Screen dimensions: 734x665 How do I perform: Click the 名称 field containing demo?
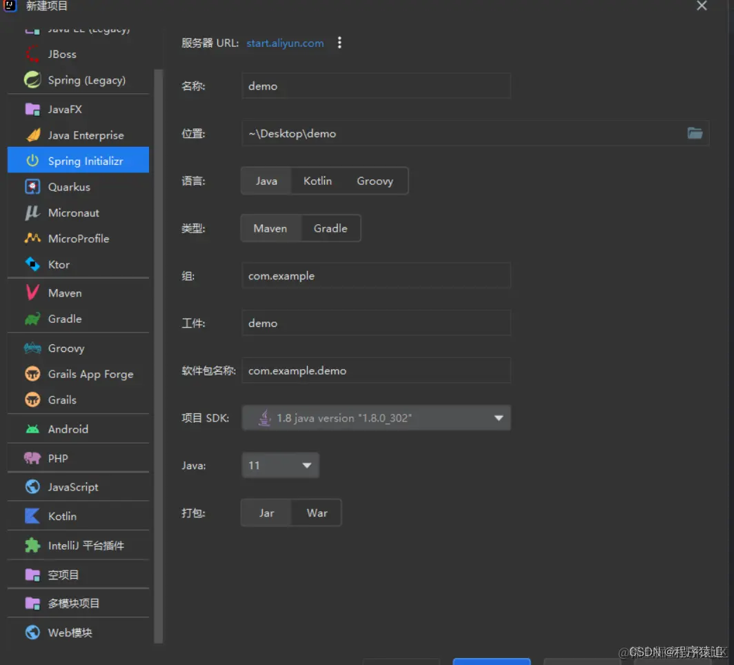pos(376,86)
